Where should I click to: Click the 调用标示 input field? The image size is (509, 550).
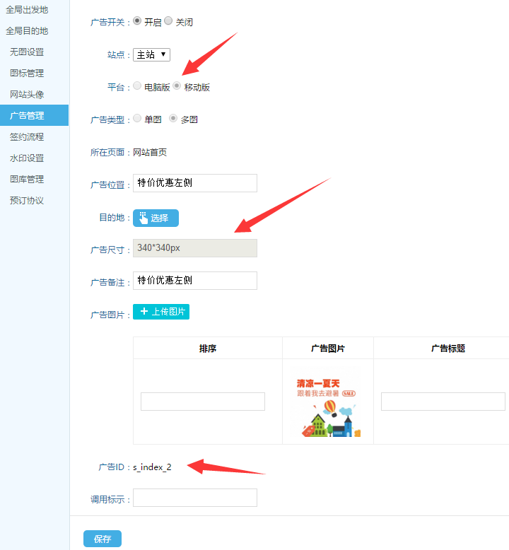tap(195, 498)
